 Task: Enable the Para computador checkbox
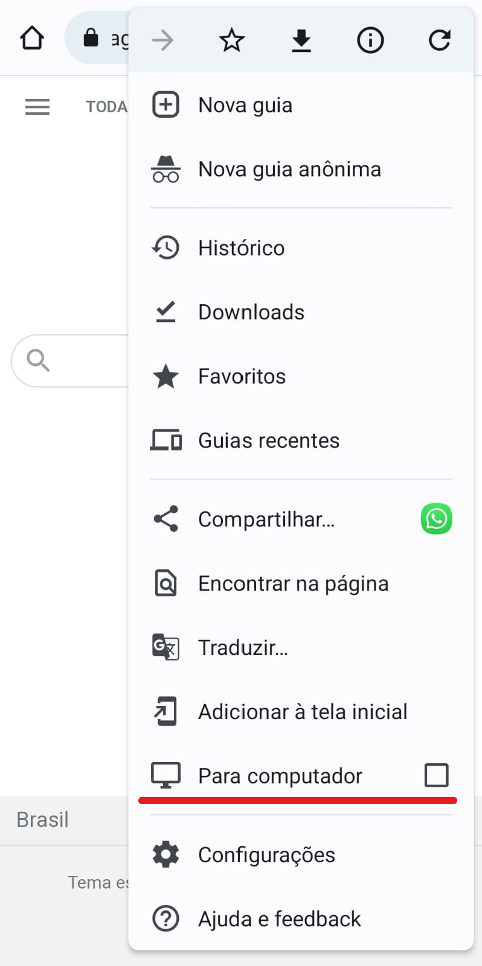(436, 775)
